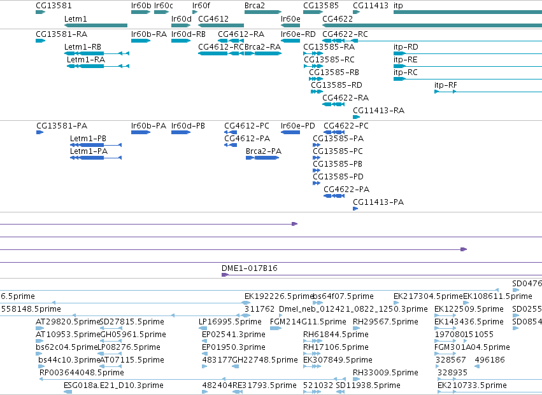Screen dimensions: 542x395
Task: Open transcript Ir60e-RD
Action: (298, 34)
